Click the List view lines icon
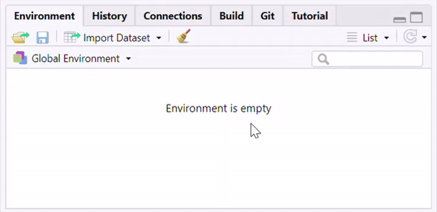 pos(352,37)
